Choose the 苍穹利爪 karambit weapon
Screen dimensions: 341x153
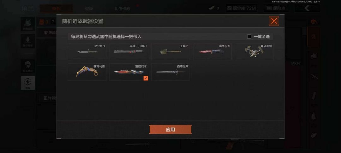coord(87,72)
